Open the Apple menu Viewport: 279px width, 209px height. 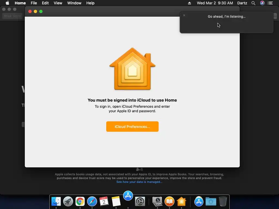(7, 3)
